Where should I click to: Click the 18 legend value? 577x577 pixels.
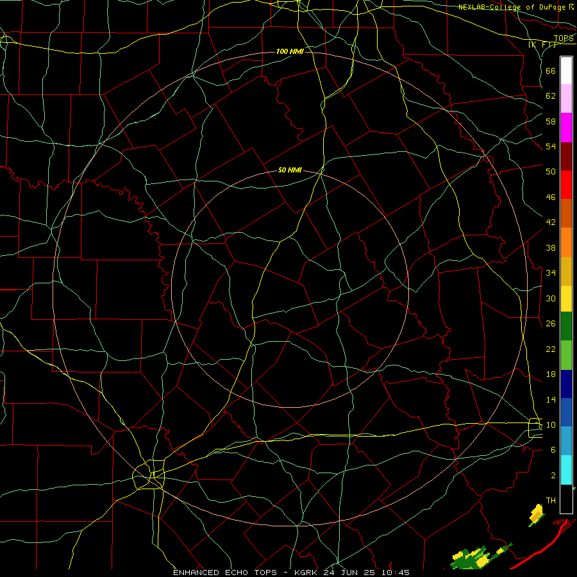(551, 374)
